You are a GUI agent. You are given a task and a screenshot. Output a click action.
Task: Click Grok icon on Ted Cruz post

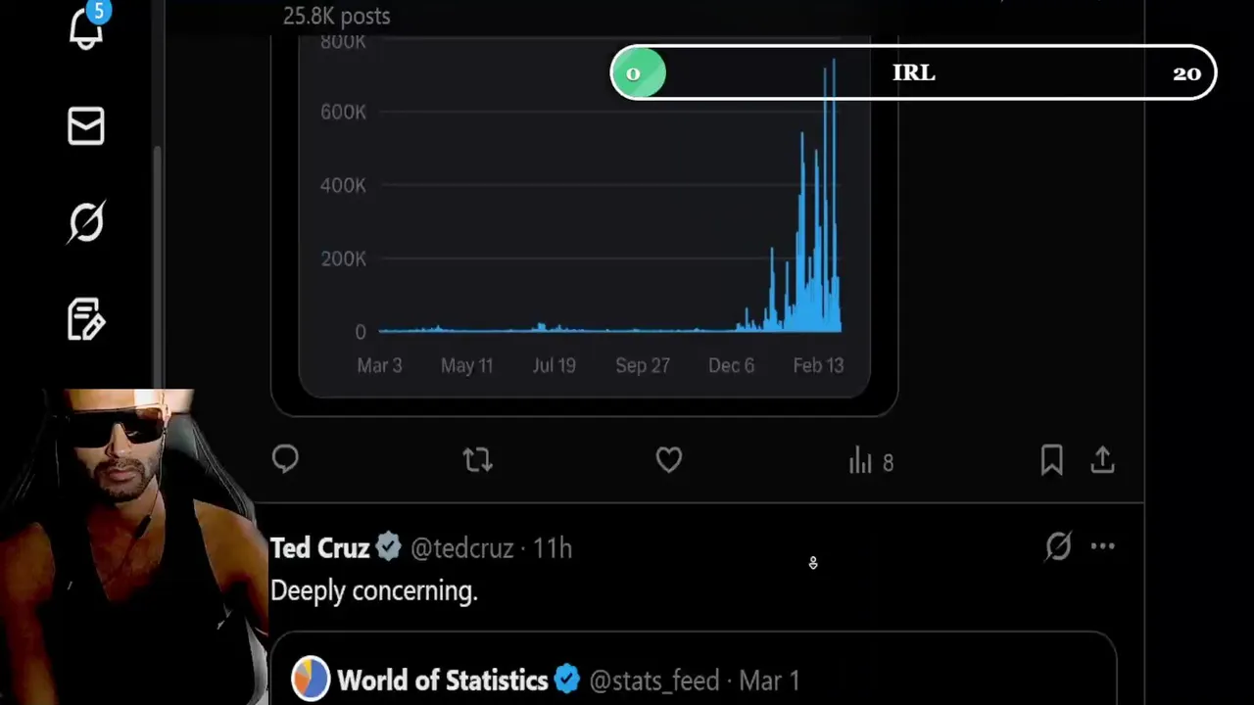(x=1058, y=546)
